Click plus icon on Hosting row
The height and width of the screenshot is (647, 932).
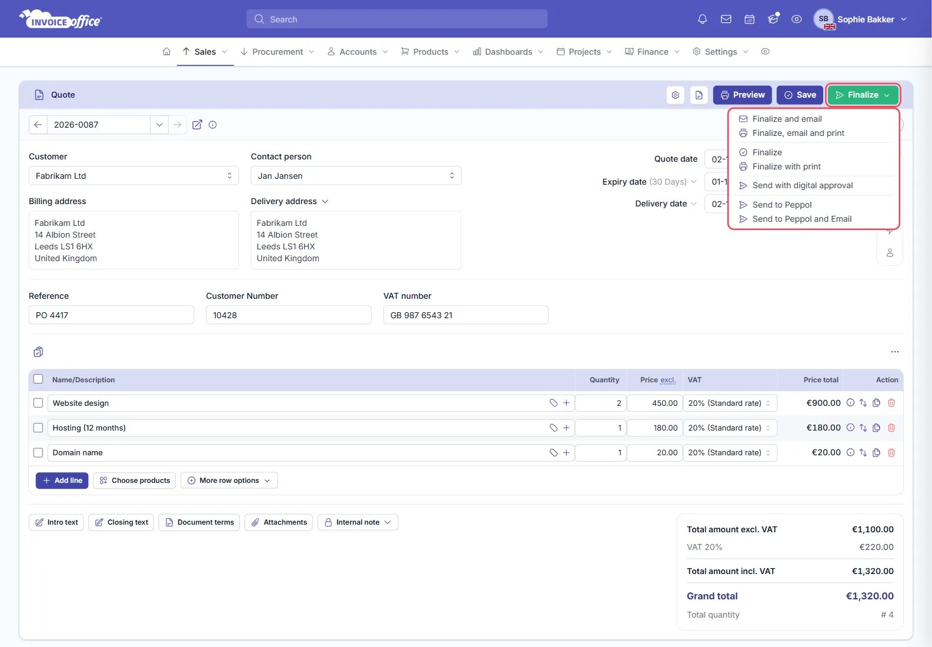click(x=566, y=428)
